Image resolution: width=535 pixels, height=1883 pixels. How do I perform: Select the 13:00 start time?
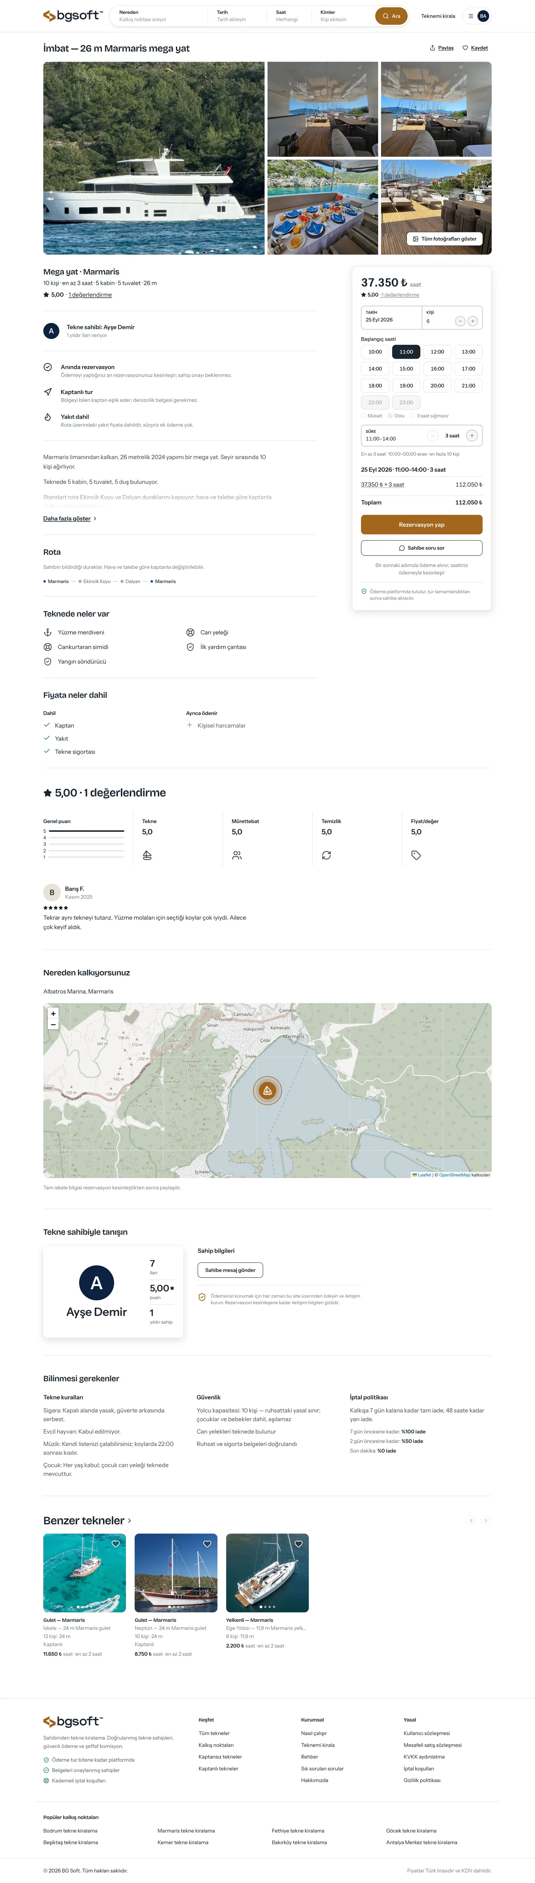(468, 352)
